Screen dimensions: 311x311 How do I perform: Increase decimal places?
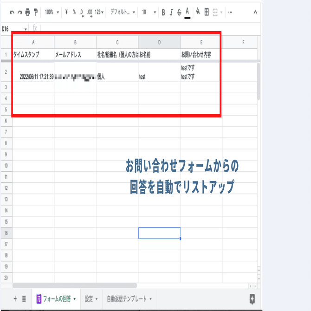click(x=90, y=13)
